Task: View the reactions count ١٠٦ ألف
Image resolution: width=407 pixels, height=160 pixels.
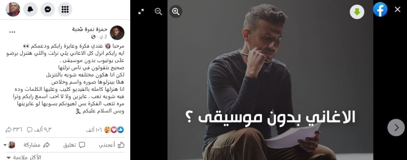Action: pyautogui.click(x=94, y=130)
